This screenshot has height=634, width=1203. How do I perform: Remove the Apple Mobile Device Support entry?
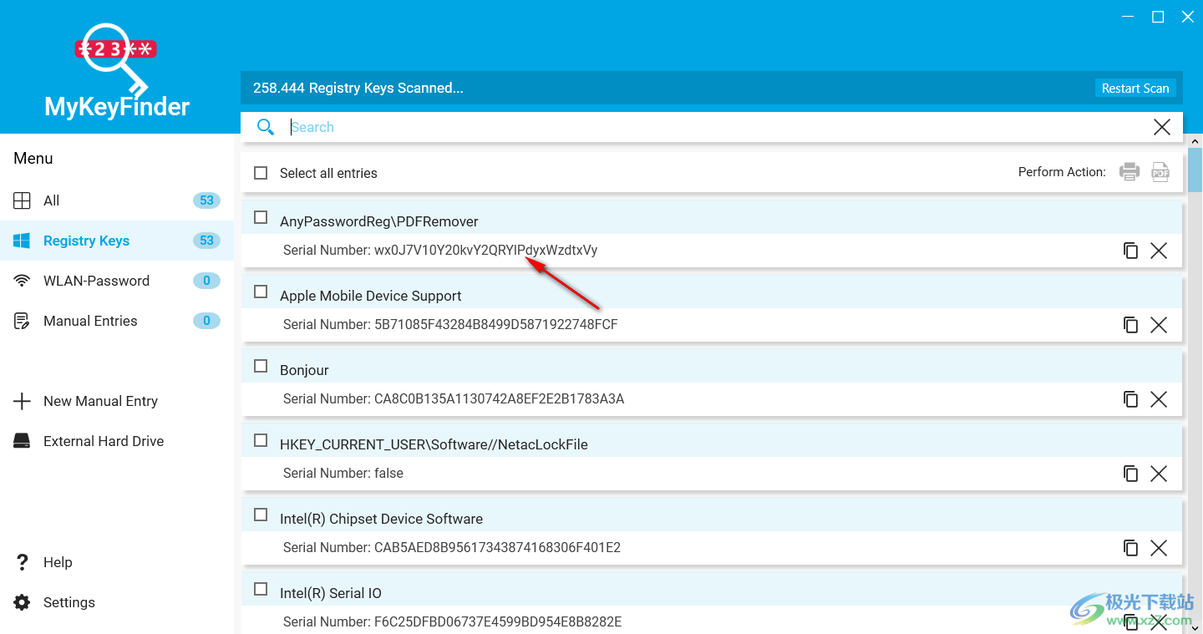[x=1159, y=325]
